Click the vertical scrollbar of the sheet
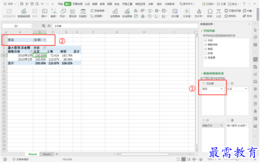The width and height of the screenshot is (261, 166). (x=197, y=91)
